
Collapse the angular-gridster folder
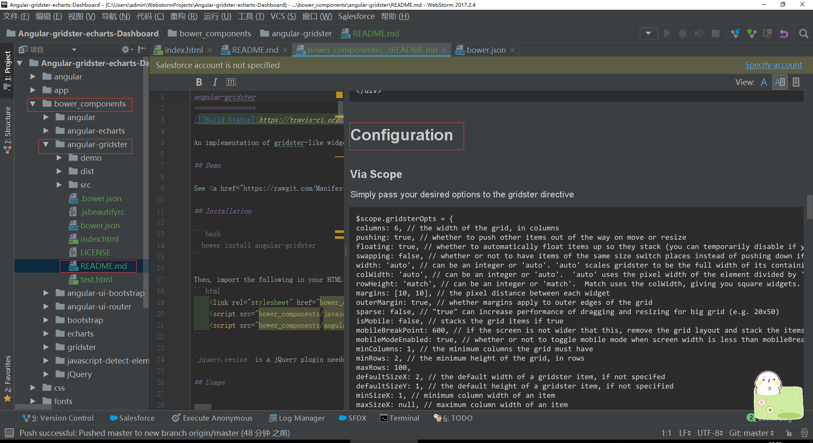coord(46,145)
